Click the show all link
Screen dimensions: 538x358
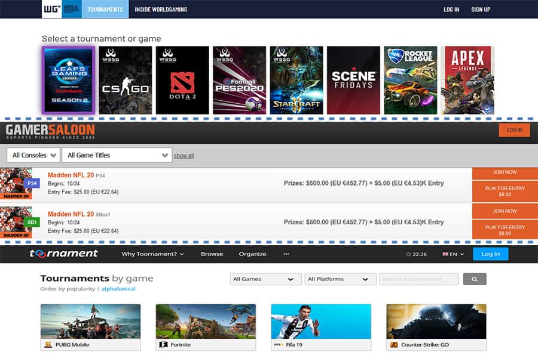(x=184, y=156)
